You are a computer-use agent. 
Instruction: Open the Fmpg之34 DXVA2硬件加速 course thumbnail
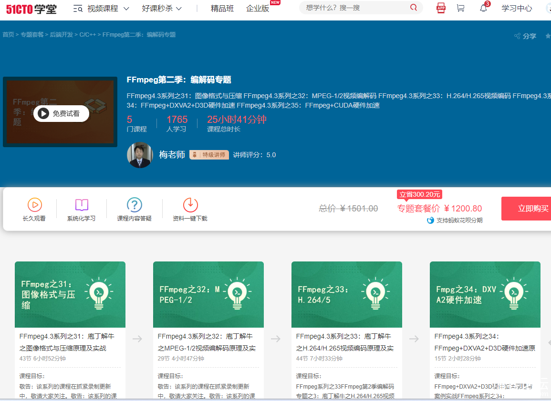click(485, 294)
